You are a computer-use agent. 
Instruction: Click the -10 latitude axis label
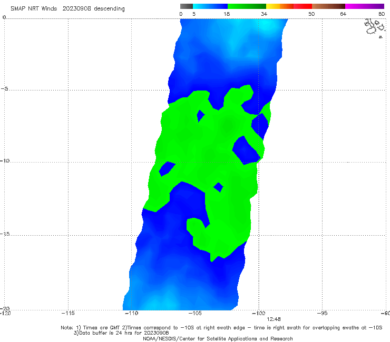point(4,160)
